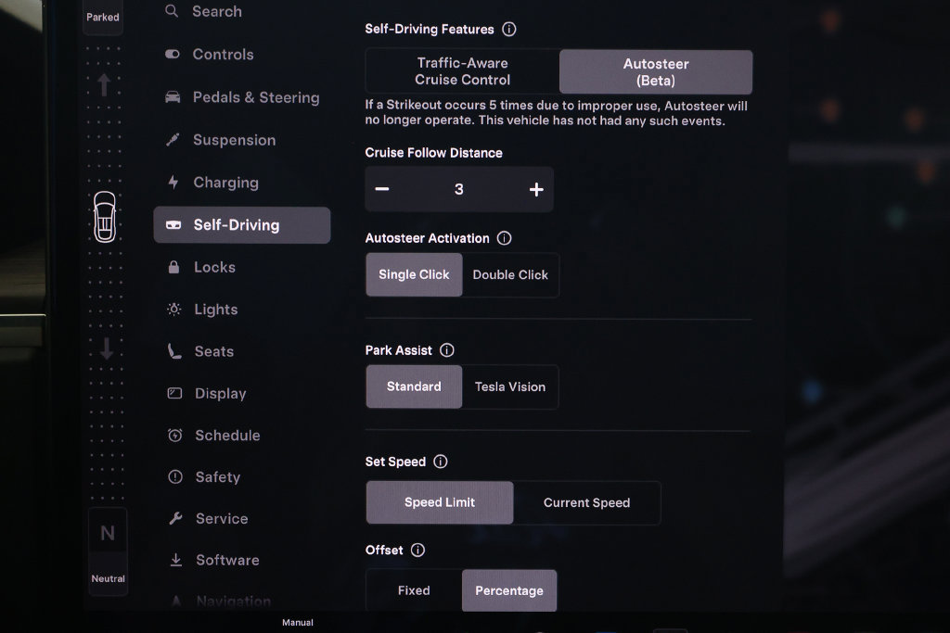Click the Software download icon

[175, 561]
